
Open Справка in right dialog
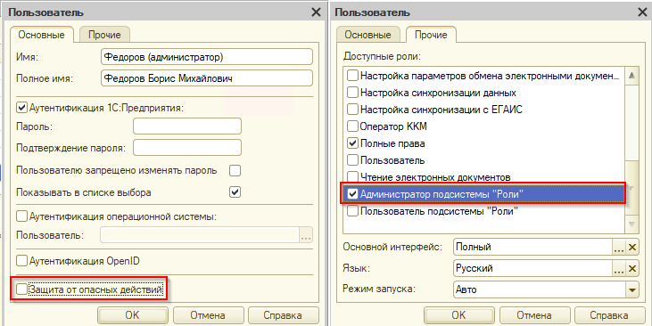click(x=609, y=315)
